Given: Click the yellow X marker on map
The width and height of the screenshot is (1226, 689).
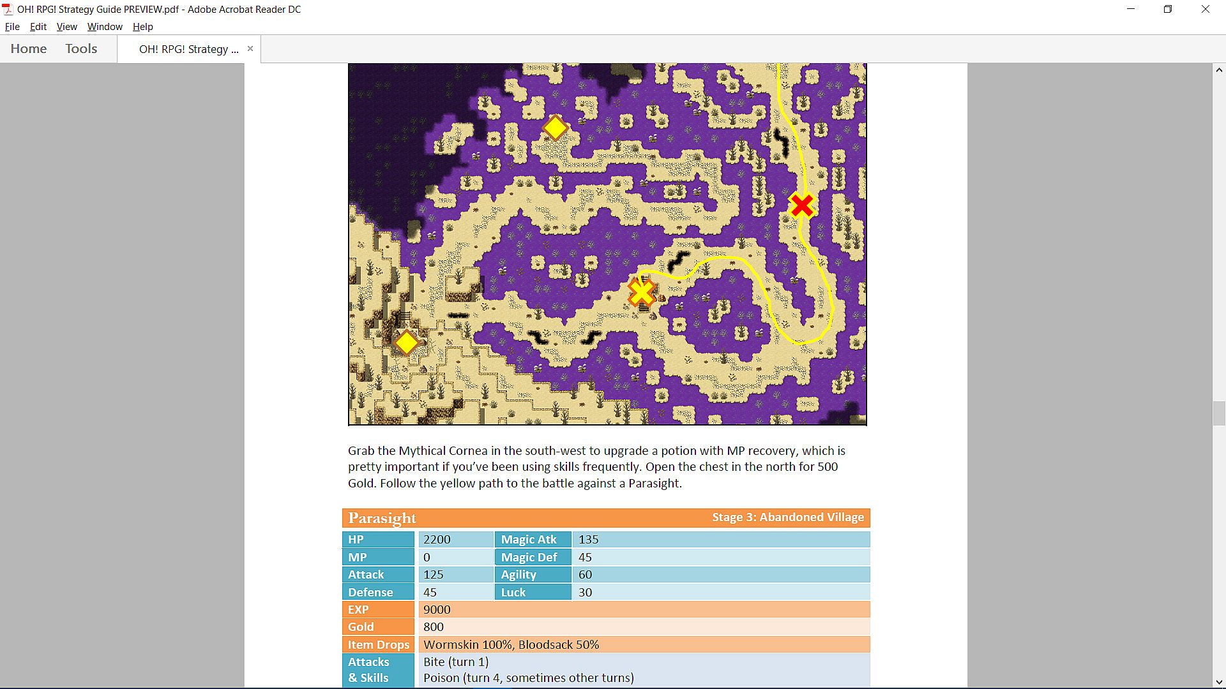Looking at the screenshot, I should tap(642, 293).
